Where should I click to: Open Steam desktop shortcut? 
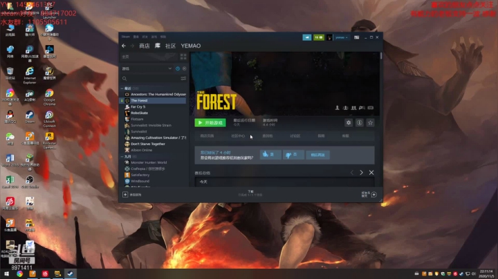pos(30,117)
